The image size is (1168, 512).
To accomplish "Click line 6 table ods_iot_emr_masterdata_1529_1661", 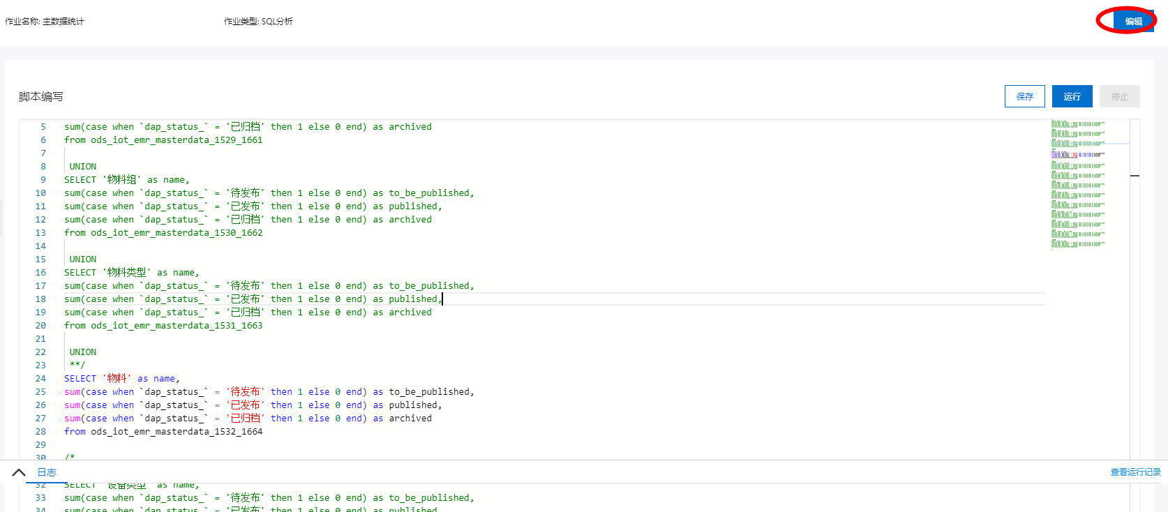I will click(x=177, y=140).
